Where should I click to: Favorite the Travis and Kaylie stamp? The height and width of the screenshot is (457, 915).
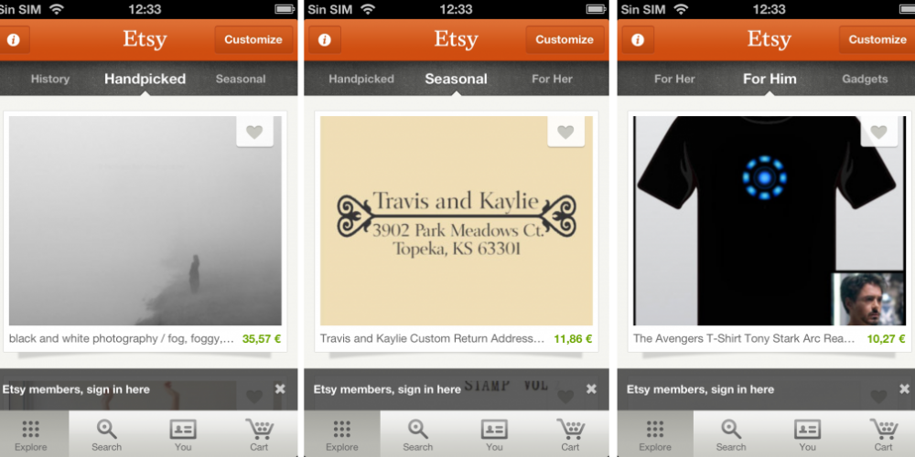pos(565,132)
